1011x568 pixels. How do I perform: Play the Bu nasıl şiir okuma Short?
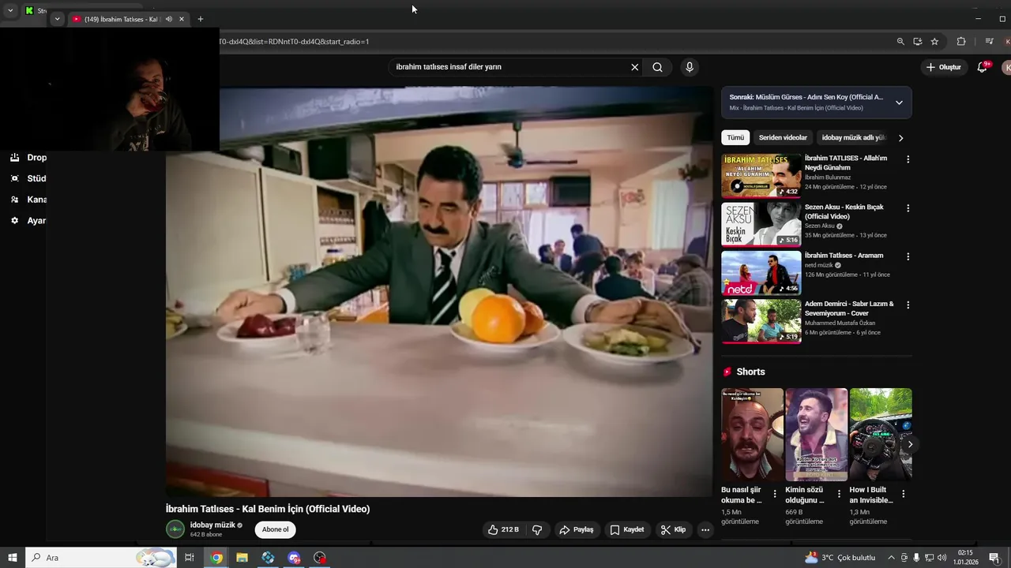[x=752, y=434]
